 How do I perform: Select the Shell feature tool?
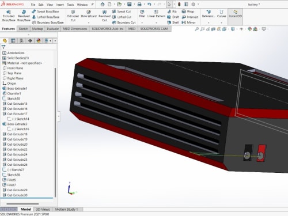173,22
